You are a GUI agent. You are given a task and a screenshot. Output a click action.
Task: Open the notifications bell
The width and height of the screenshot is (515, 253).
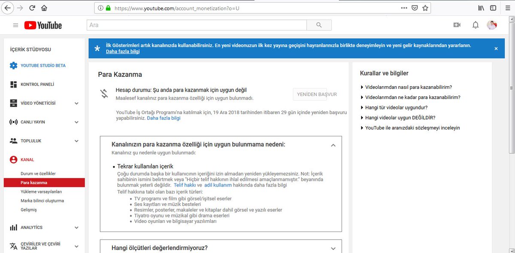pyautogui.click(x=476, y=25)
